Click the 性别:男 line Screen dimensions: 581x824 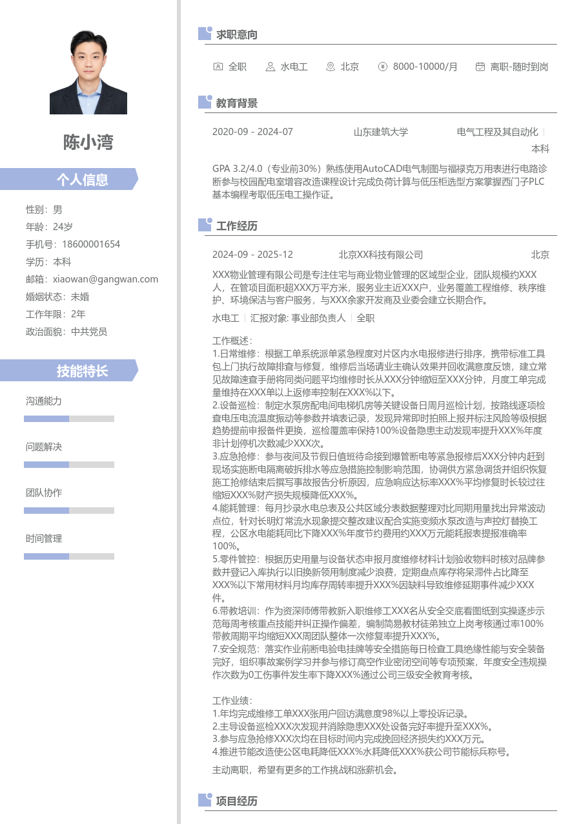pyautogui.click(x=44, y=209)
